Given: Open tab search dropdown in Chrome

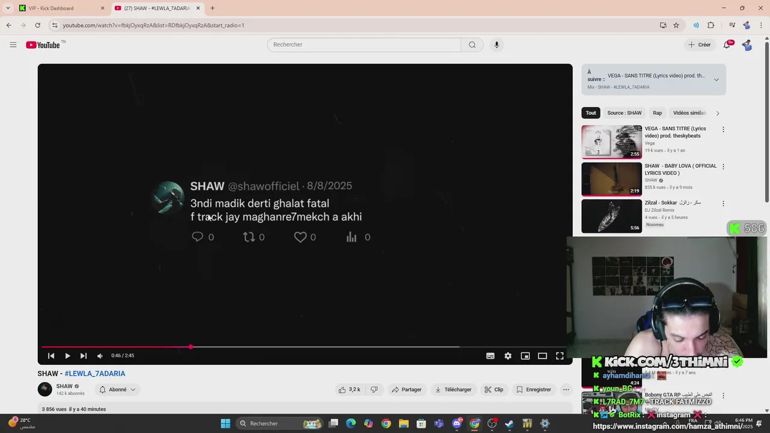Looking at the screenshot, I should (x=8, y=8).
